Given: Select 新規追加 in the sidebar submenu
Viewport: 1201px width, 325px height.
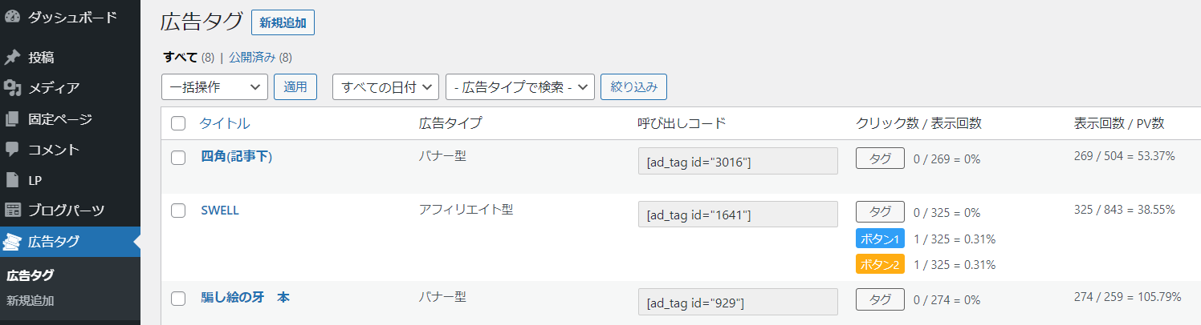Looking at the screenshot, I should pyautogui.click(x=31, y=301).
